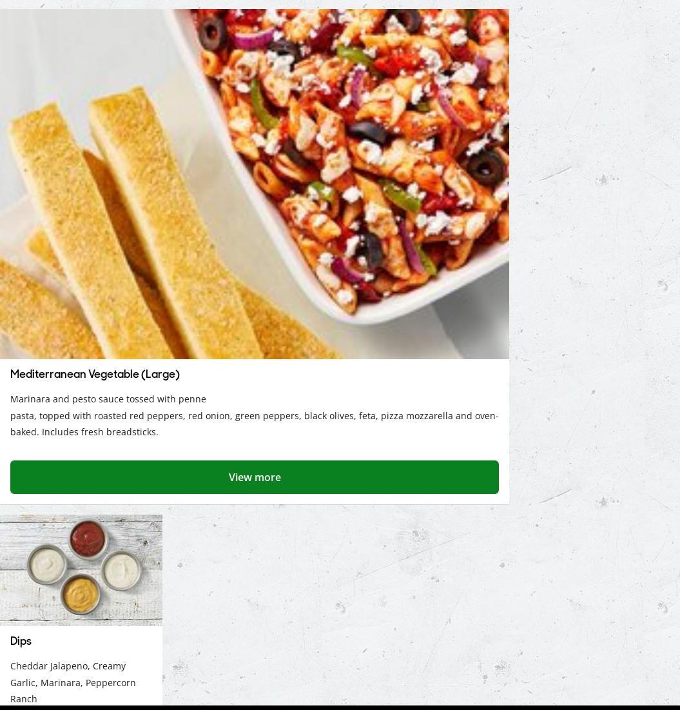Screen dimensions: 680x710
Task: Open the Dips item thumbnail
Action: coord(81,570)
